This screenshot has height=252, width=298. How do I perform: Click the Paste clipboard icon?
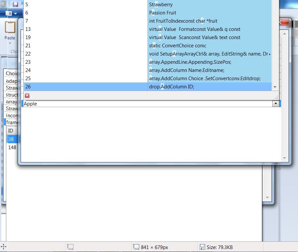point(10,28)
